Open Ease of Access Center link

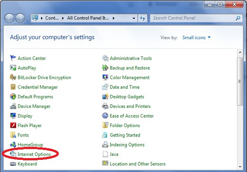click(132, 116)
